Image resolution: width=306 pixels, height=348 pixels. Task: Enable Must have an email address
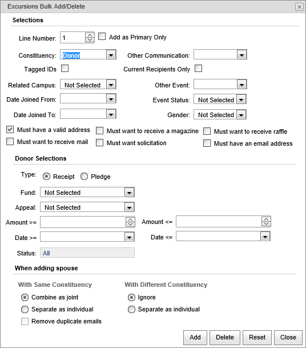pyautogui.click(x=207, y=143)
